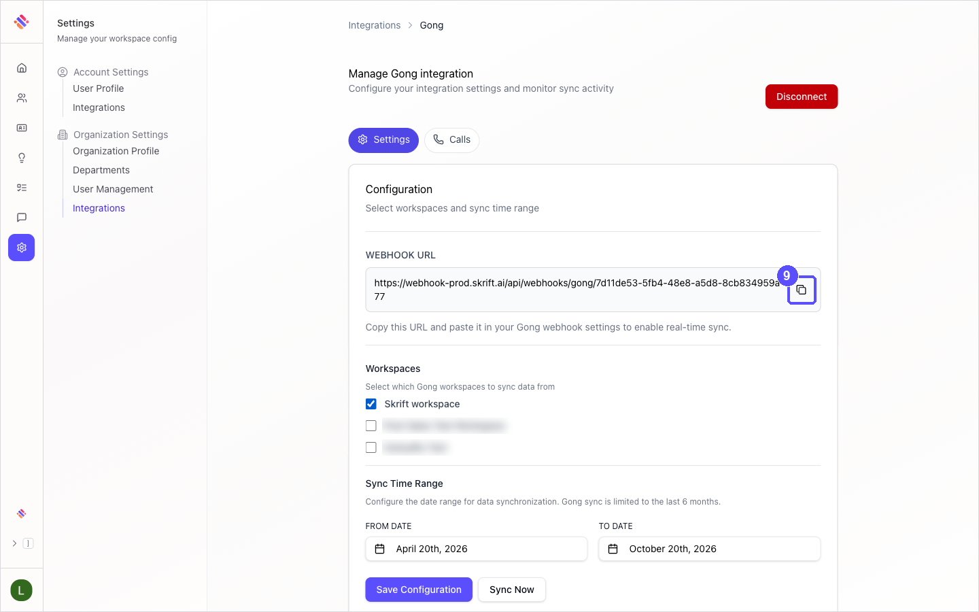Open Departments settings

101,170
